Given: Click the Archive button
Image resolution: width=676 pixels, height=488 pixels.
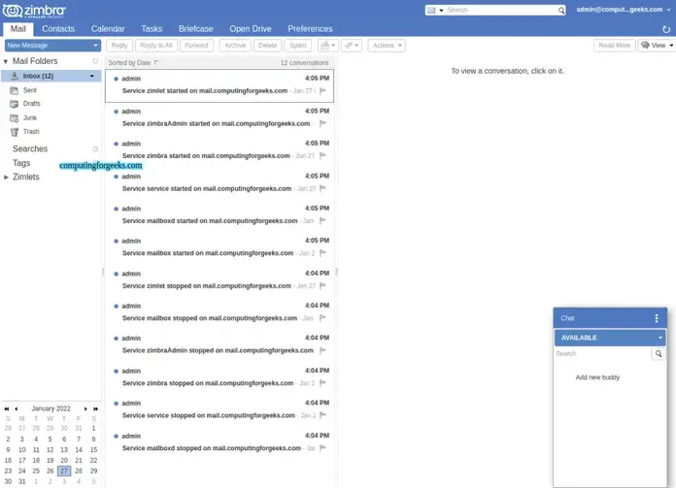Looking at the screenshot, I should [x=235, y=46].
